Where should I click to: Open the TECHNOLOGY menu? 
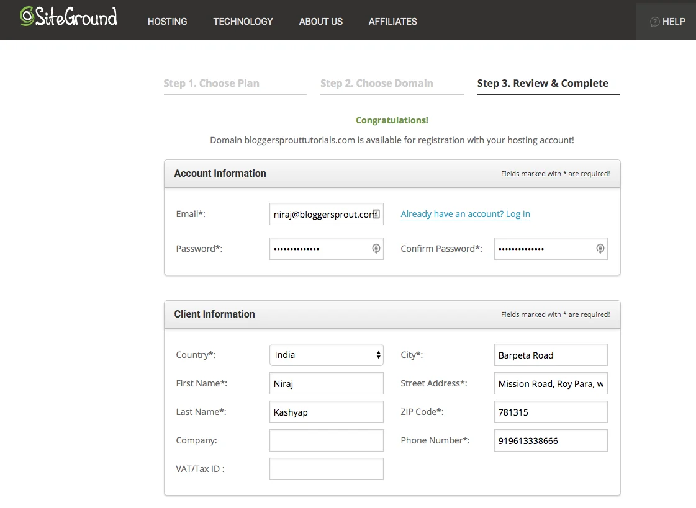(243, 21)
